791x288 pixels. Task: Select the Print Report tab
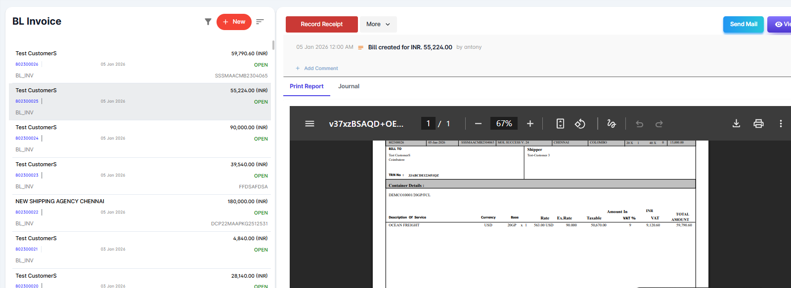(307, 86)
